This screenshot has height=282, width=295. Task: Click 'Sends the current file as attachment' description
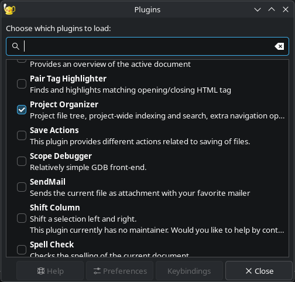(140, 193)
